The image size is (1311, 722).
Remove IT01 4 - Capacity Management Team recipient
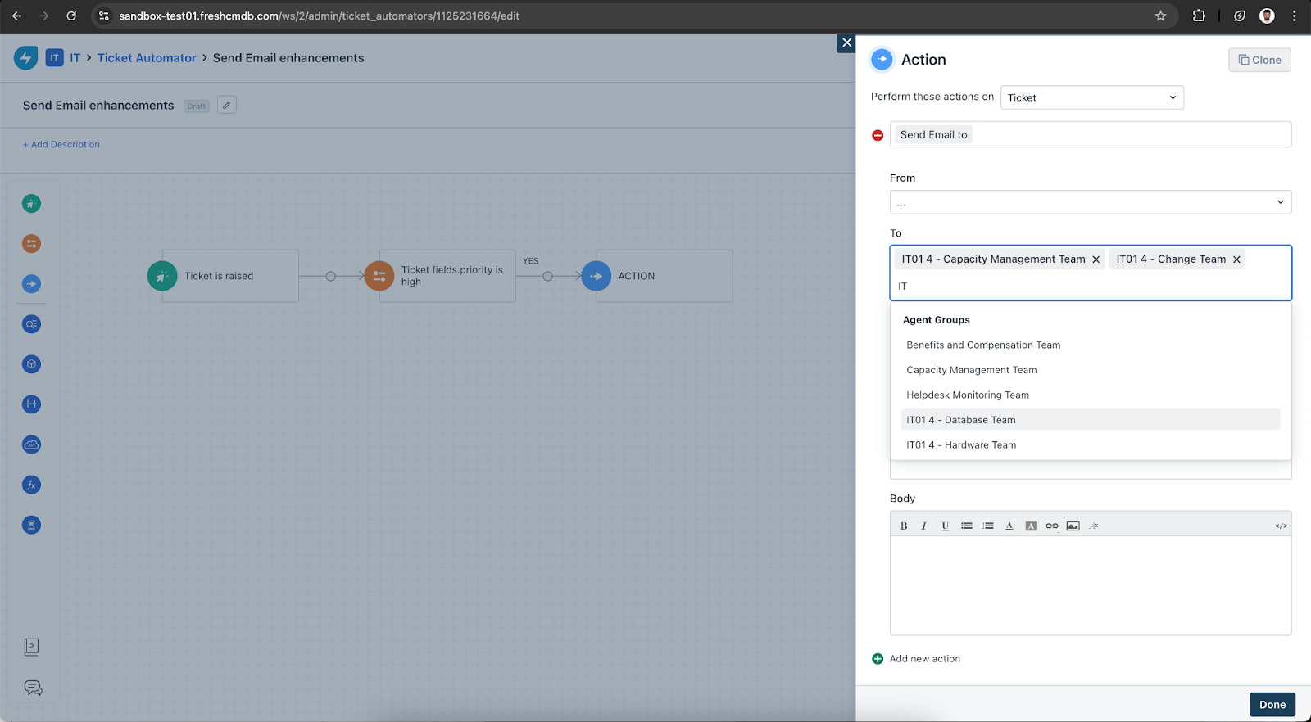tap(1096, 259)
